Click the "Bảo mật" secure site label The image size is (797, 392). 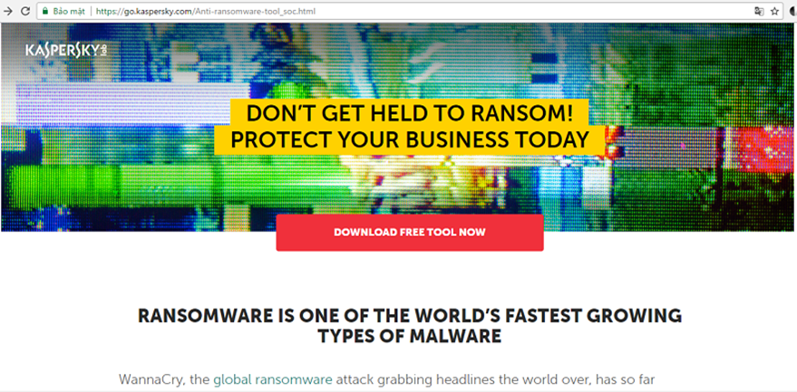69,11
